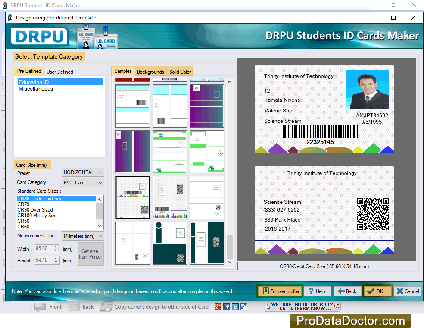The width and height of the screenshot is (424, 328).
Task: Choose the plain white horizontal template with QR
Action: pyautogui.click(x=206, y=197)
